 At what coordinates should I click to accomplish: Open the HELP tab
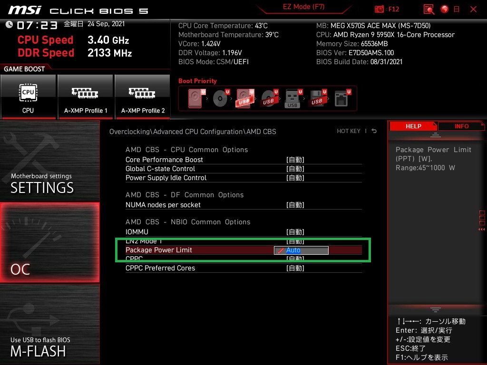(413, 126)
